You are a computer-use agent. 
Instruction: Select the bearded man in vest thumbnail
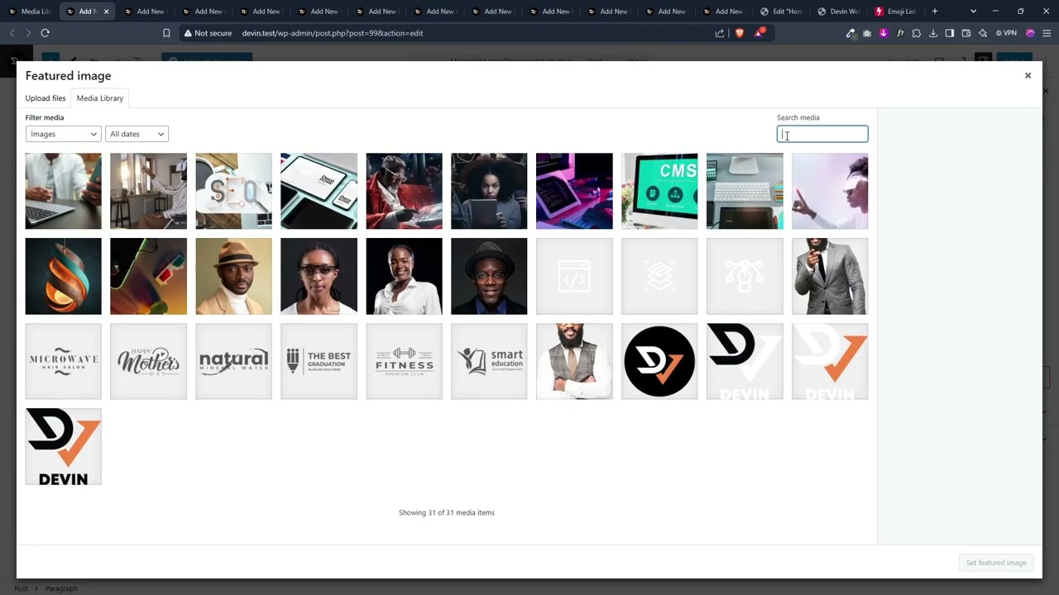tap(574, 361)
